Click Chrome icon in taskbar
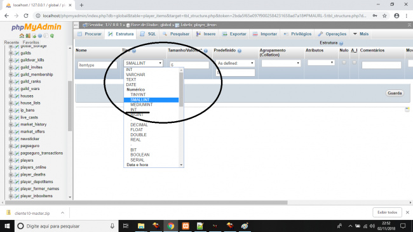 point(171,226)
